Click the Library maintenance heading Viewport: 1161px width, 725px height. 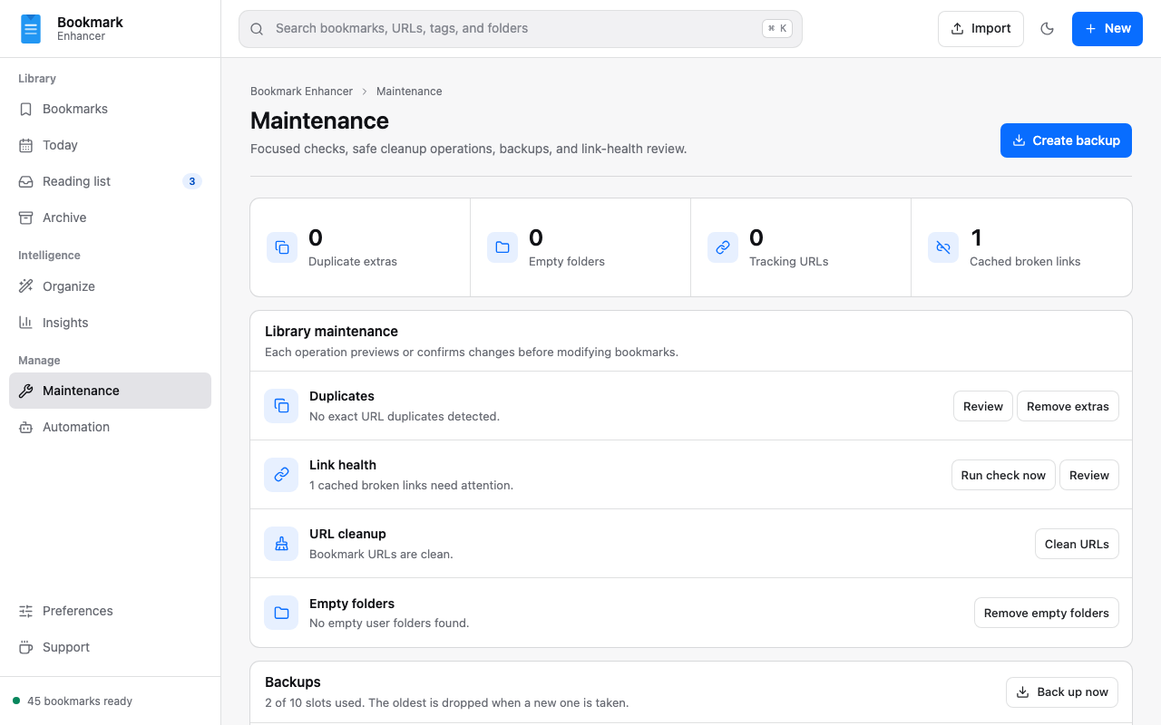331,332
